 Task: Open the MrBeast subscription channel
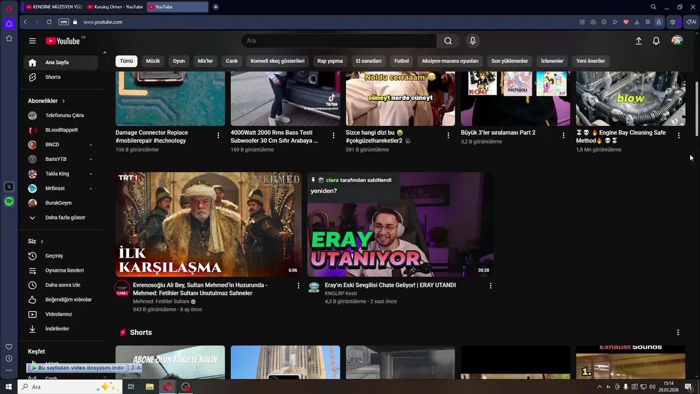coord(61,188)
